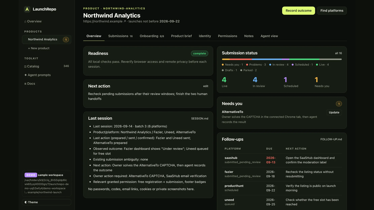Click the Last session heading
Viewport: 374px width, 210px height.
100,118
